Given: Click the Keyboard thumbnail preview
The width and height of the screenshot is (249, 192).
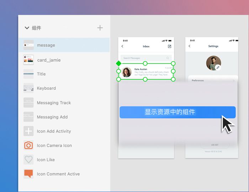Looking at the screenshot, I should pos(28,88).
